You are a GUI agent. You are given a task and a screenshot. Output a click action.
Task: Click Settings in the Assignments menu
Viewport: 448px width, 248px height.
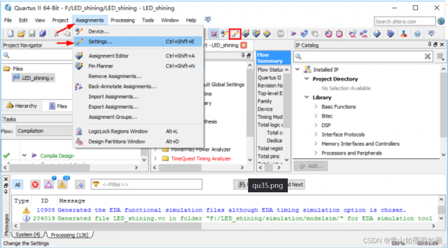point(99,41)
